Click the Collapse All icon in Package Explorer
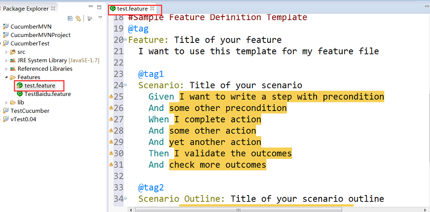The height and width of the screenshot is (212, 430). (x=70, y=18)
